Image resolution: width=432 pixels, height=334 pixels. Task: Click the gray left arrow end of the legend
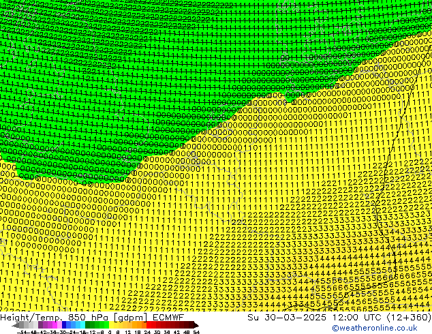tap(15, 324)
